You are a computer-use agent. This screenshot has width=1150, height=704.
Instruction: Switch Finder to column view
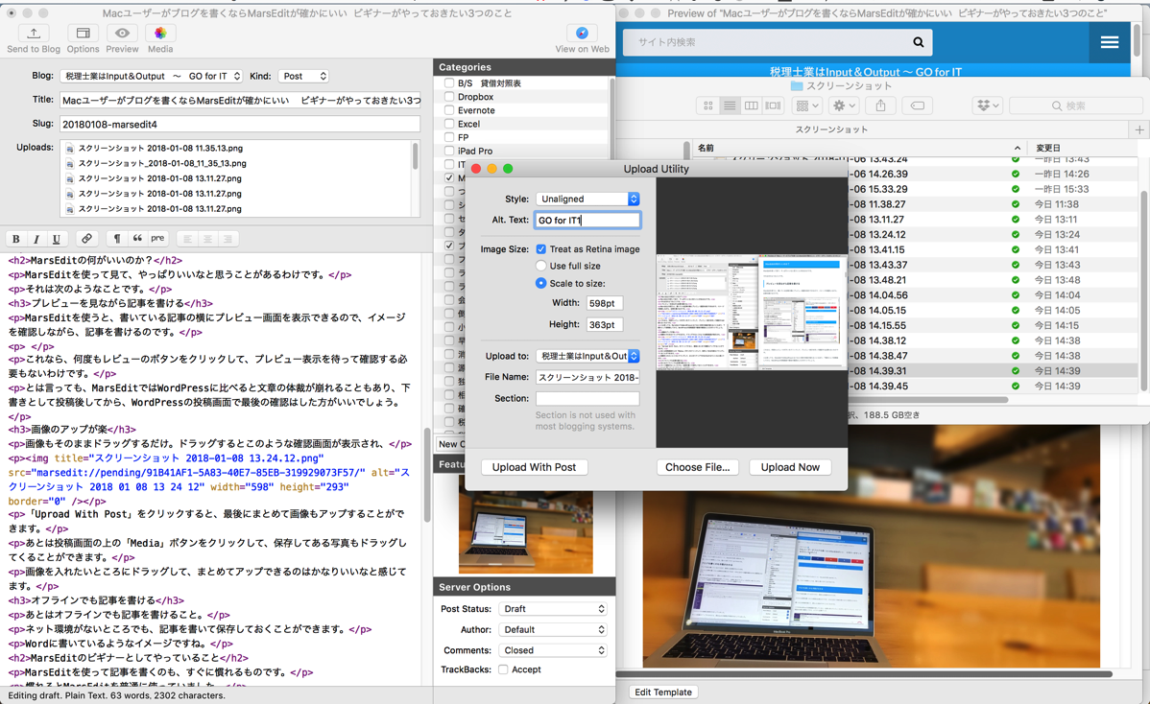point(751,106)
